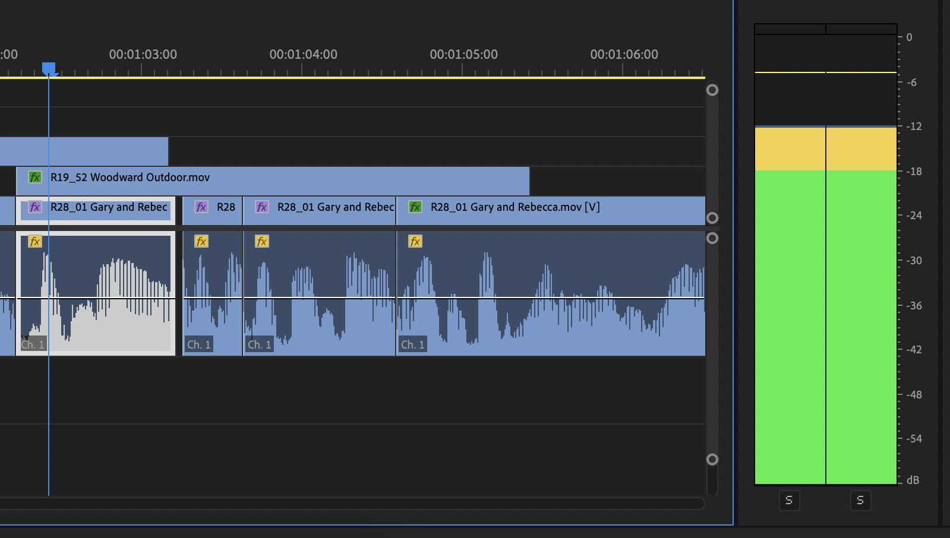
Task: Click top handle of audio tracks vertical scrollbar
Action: [x=712, y=238]
